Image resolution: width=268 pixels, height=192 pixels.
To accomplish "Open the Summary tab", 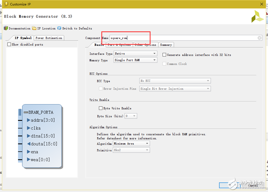I will click(x=166, y=44).
